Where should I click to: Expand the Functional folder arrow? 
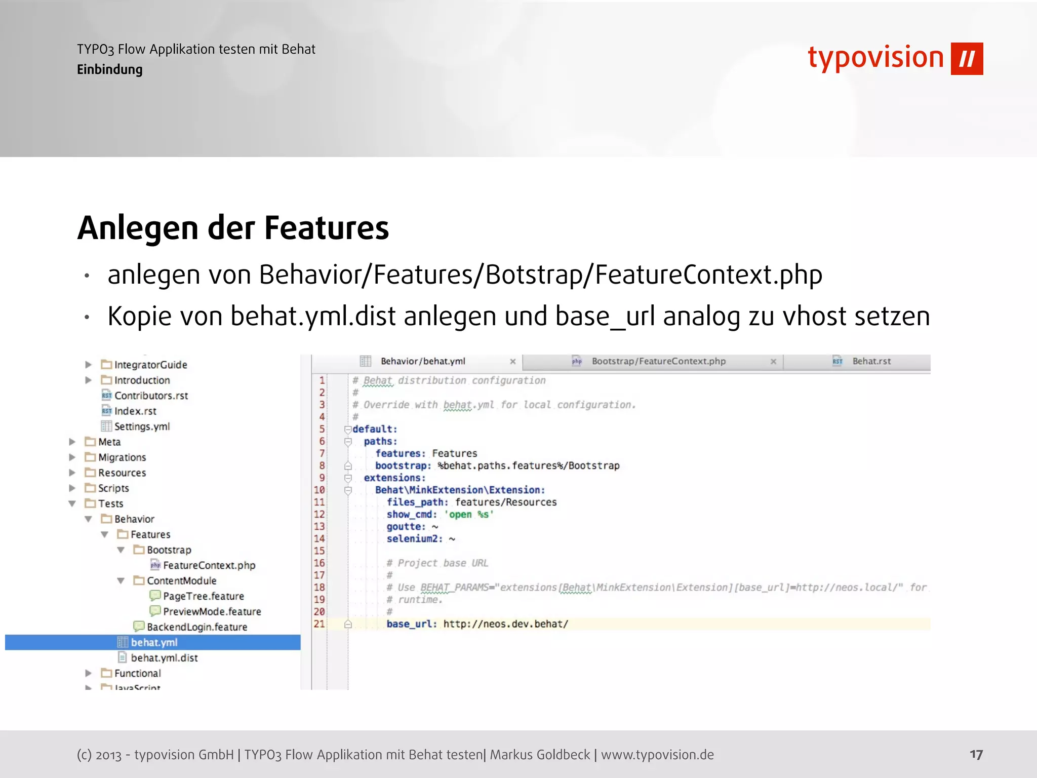click(x=88, y=673)
